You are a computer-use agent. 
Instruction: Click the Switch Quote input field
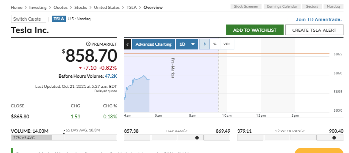click(x=28, y=19)
